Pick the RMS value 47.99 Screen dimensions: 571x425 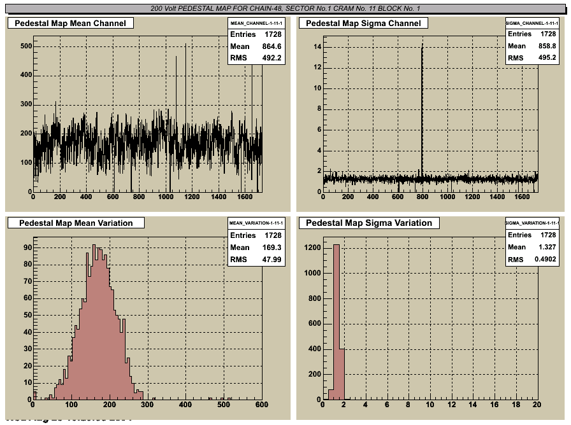click(273, 260)
